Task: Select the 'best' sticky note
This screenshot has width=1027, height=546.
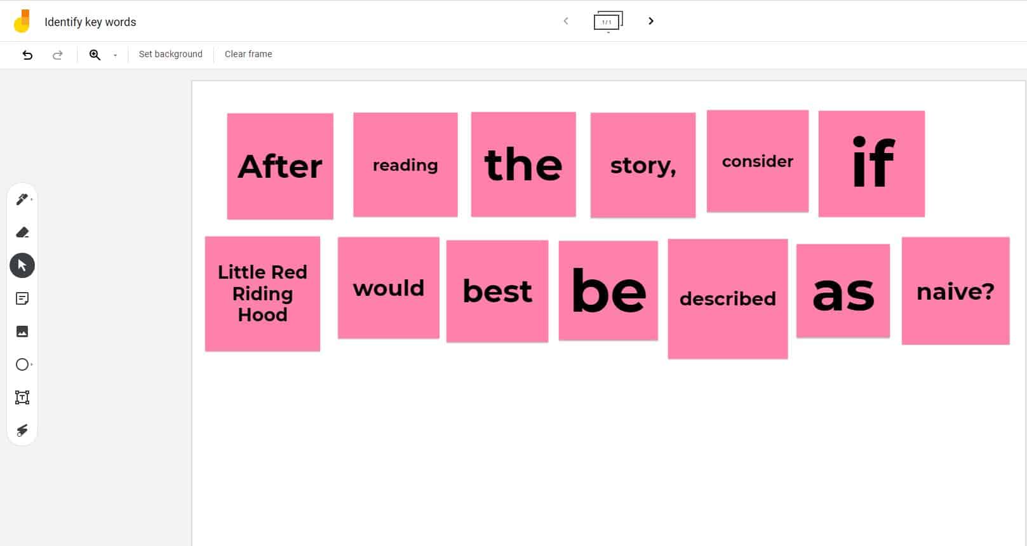Action: pos(497,291)
